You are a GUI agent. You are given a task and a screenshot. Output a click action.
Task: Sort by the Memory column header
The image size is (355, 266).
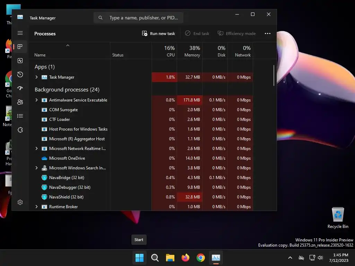point(190,51)
